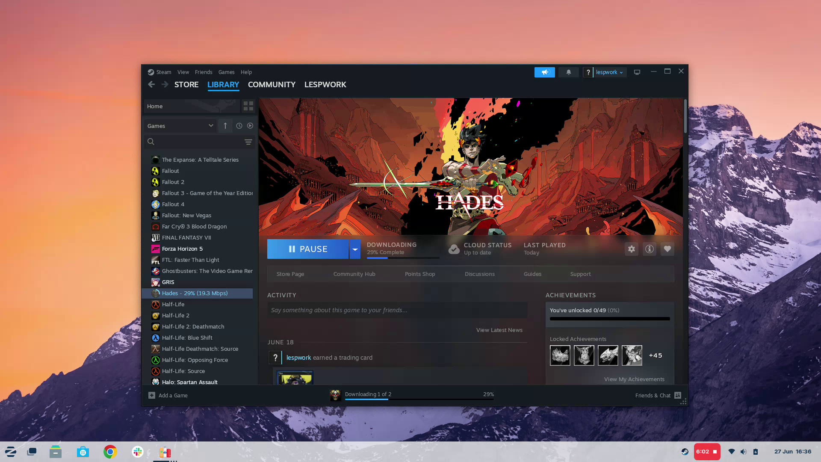The height and width of the screenshot is (462, 821).
Task: Open Discussions link
Action: [x=479, y=274]
